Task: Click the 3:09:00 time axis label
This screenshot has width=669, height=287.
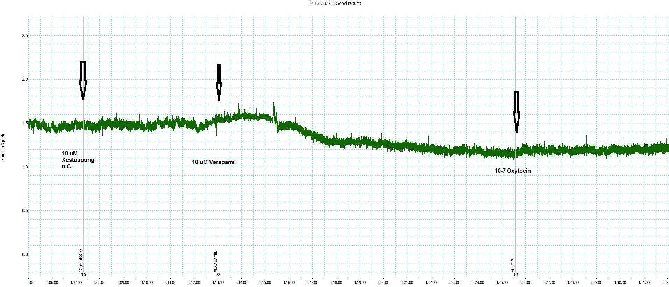Action: (x=123, y=283)
